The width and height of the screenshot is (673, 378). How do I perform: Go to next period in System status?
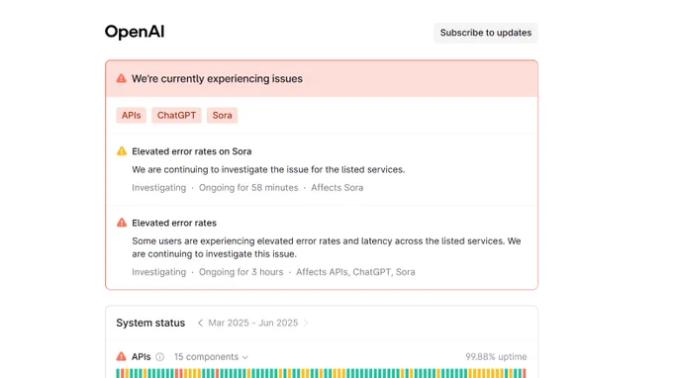(x=306, y=323)
